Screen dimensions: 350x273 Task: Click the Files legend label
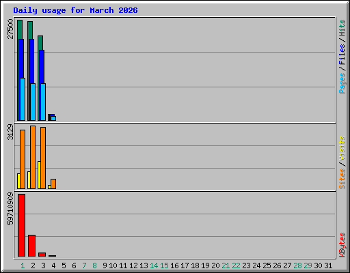pos(342,54)
